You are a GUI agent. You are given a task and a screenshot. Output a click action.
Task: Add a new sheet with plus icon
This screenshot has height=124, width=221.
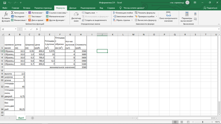(x=33, y=118)
